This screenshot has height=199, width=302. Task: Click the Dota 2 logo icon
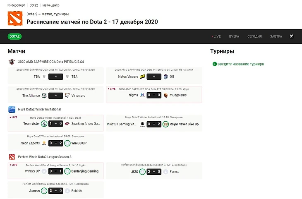click(x=15, y=18)
